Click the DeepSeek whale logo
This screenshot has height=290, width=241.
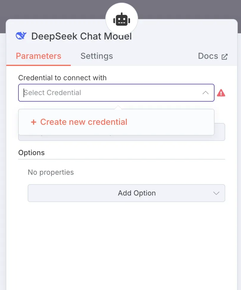(x=21, y=36)
